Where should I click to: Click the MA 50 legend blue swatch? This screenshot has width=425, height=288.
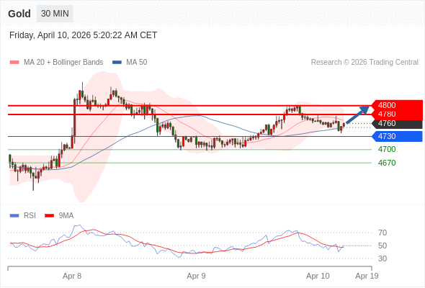[117, 63]
